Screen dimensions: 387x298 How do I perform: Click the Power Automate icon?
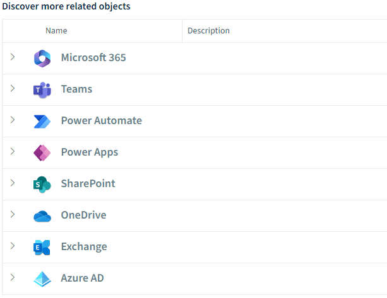[42, 122]
